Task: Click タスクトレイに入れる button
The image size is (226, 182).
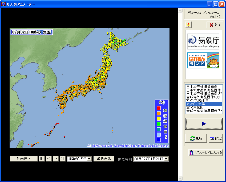Action: pos(206,153)
